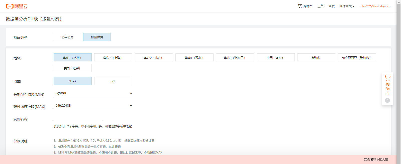Click the 价格说明 label
Viewport: 401px width, 164px height.
click(x=21, y=141)
